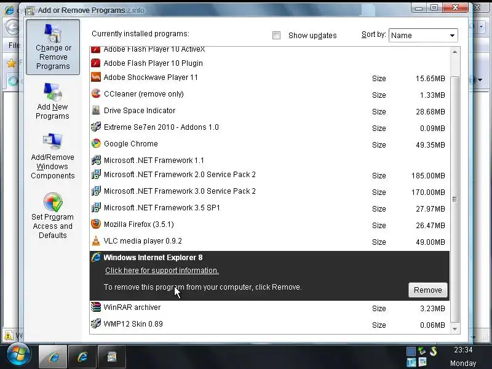Click the 49.35MB size for Google Chrome

coord(430,145)
